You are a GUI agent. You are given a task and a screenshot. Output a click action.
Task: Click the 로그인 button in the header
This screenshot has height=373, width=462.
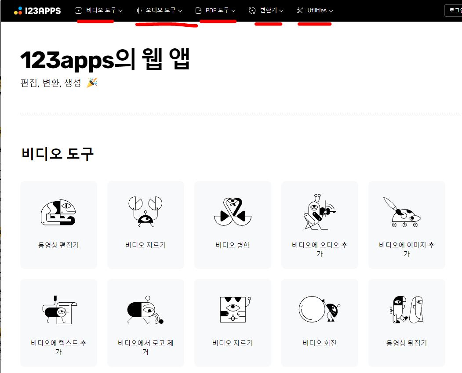454,11
